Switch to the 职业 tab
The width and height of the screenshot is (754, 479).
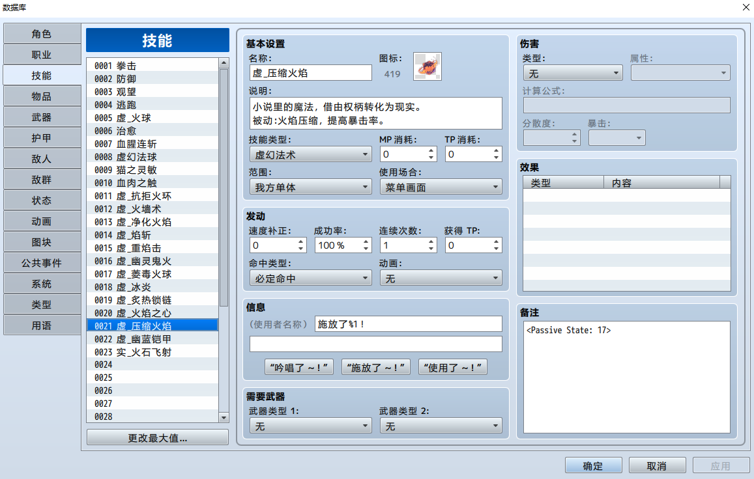tap(42, 55)
